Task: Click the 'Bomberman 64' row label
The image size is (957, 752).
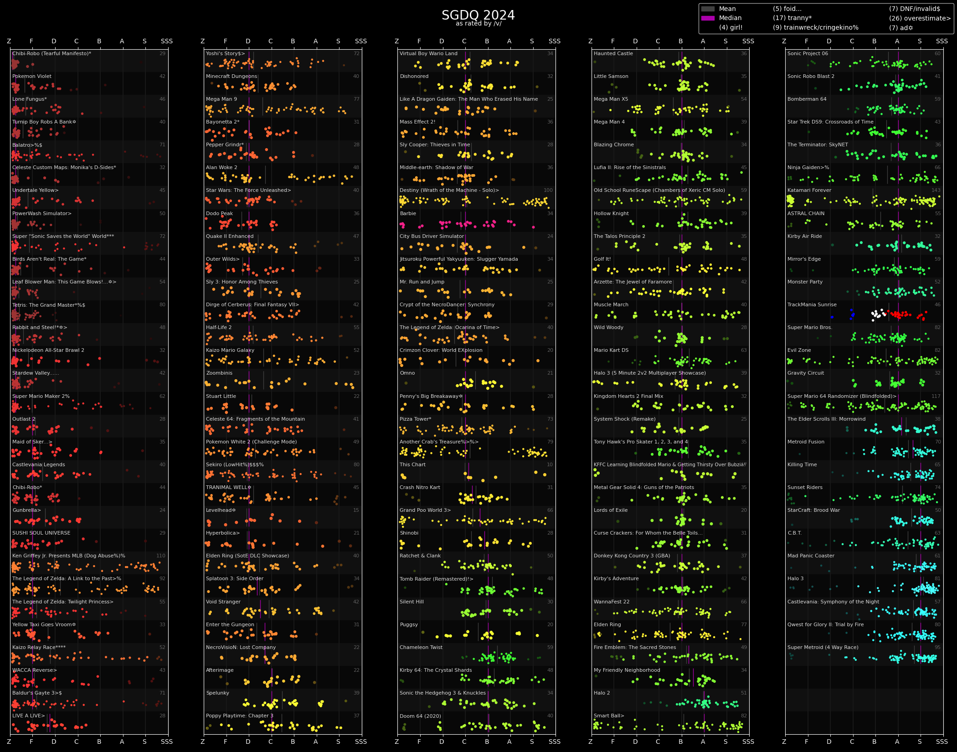Action: [807, 99]
